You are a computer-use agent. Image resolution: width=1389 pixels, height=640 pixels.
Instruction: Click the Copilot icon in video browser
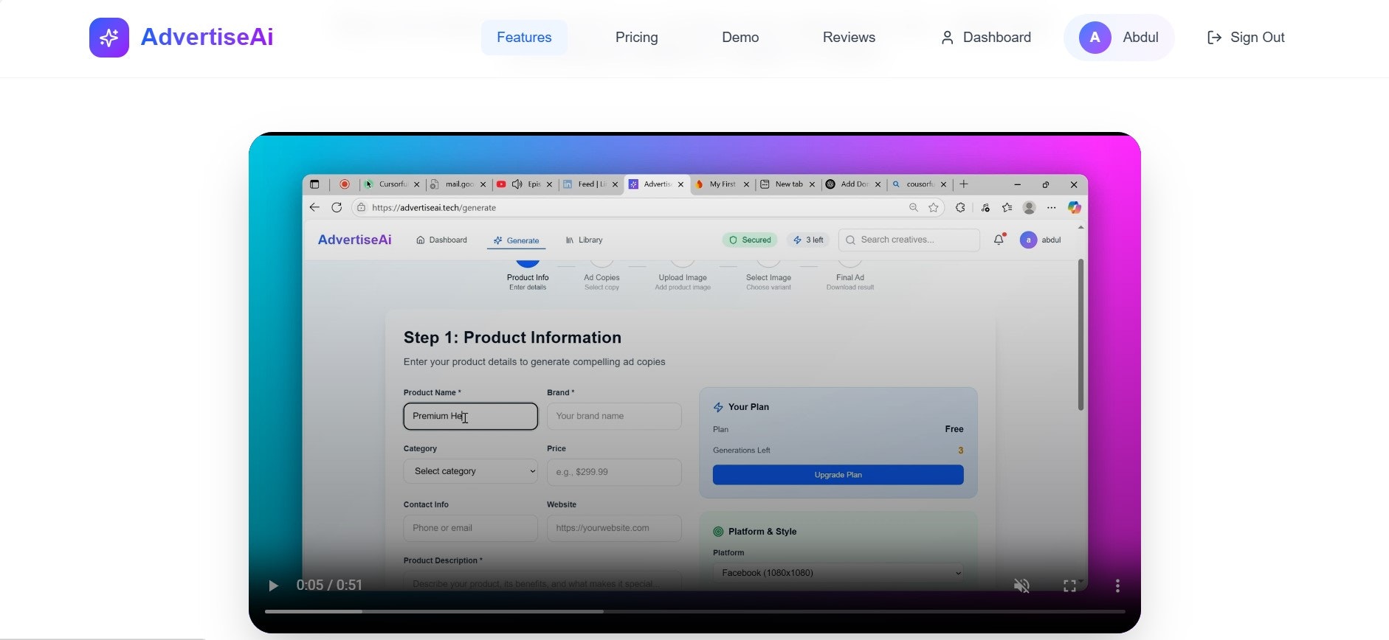(x=1075, y=208)
